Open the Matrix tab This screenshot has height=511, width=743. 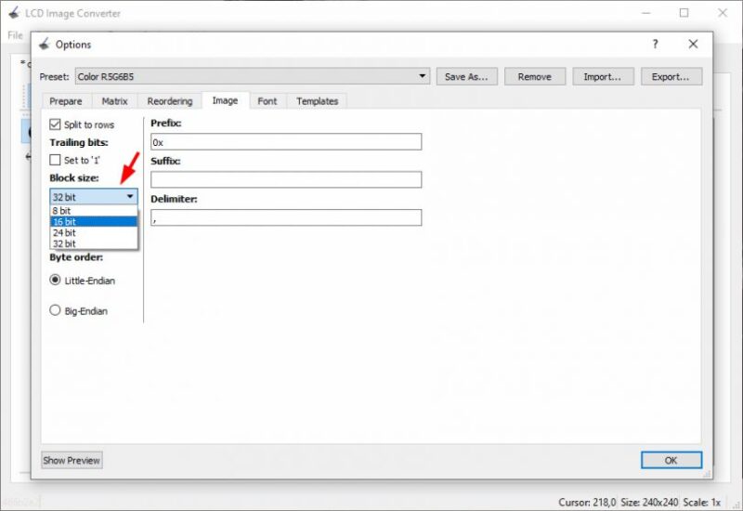coord(114,101)
